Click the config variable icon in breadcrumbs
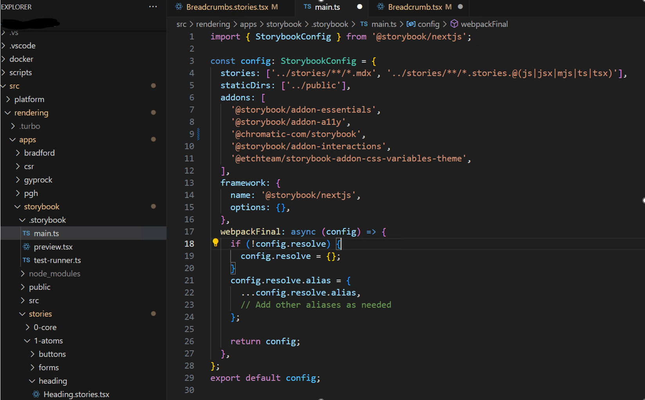 point(411,24)
